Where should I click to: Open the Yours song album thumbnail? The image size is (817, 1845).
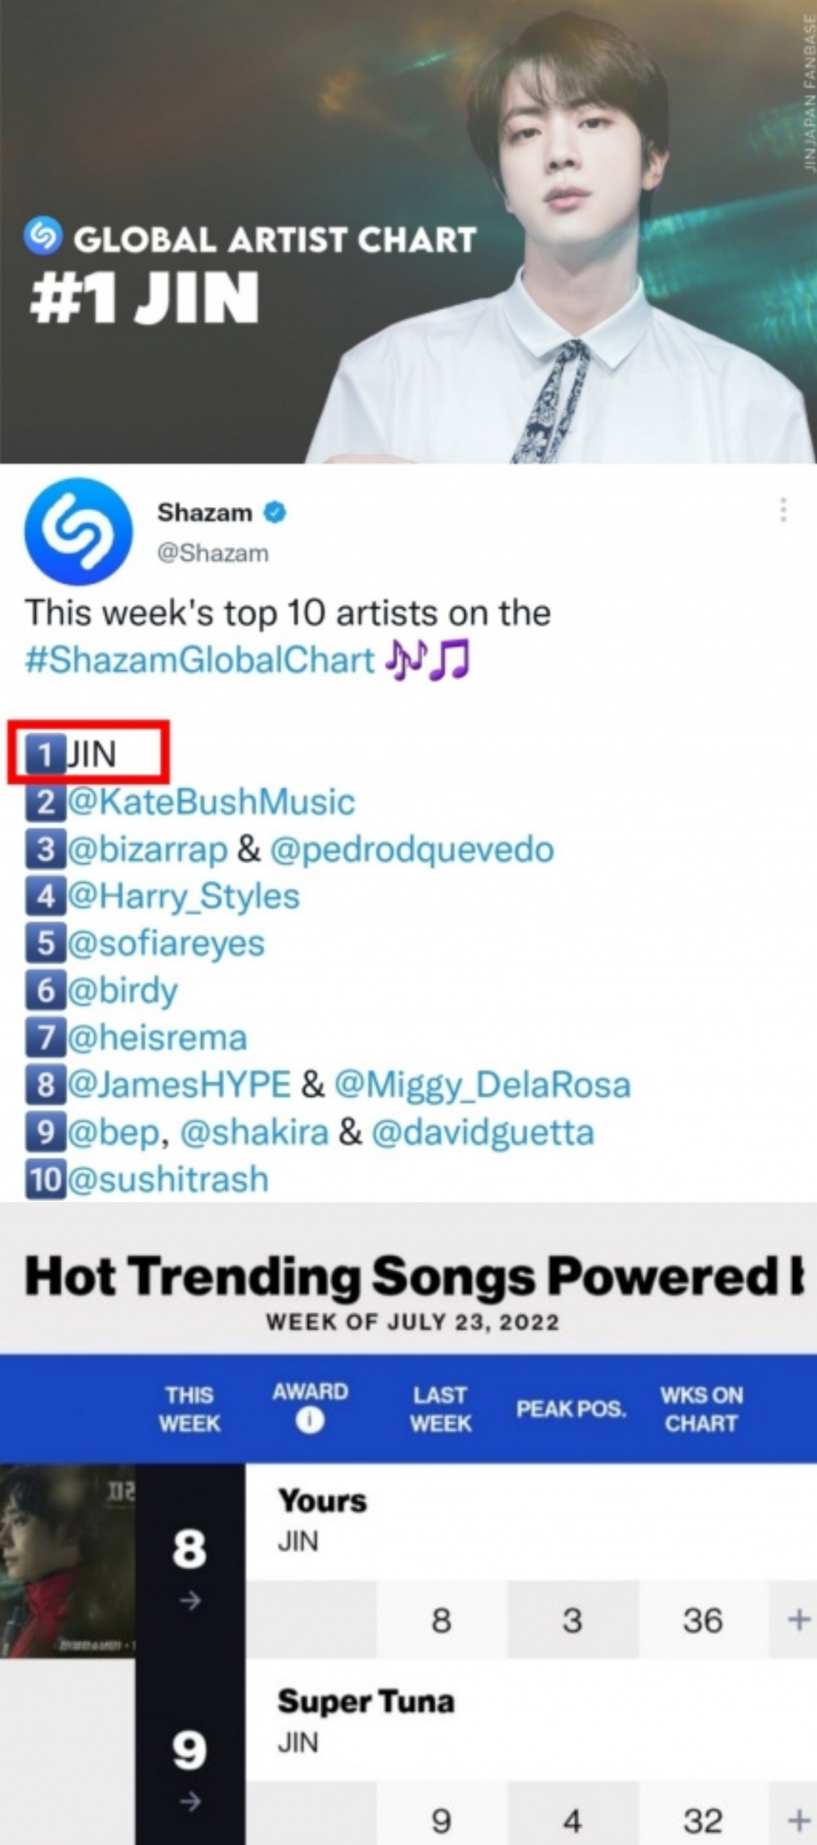coord(68,1560)
